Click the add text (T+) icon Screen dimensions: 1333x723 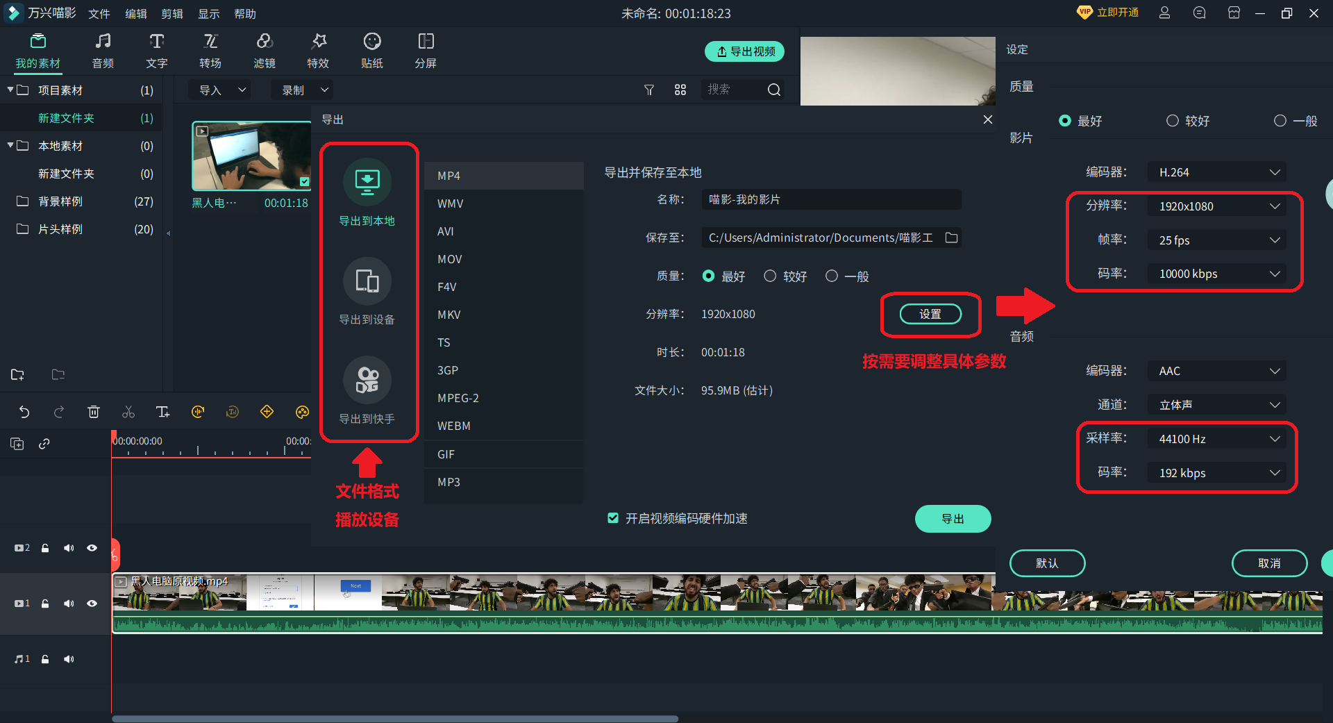[x=162, y=411]
